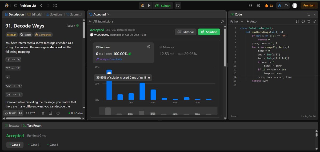Select the Runtime stats card

click(x=123, y=53)
